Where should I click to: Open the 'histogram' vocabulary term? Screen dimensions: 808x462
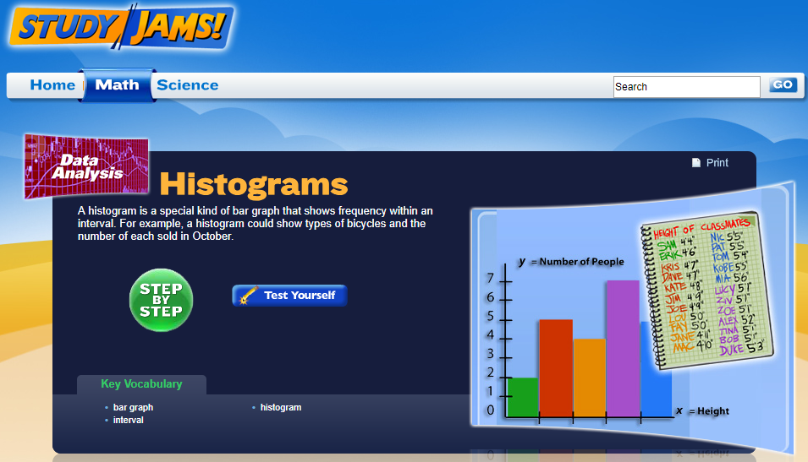281,407
